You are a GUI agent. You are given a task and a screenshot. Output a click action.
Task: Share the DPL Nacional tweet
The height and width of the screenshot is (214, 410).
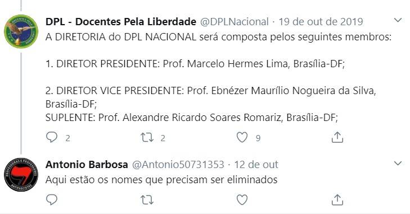[337, 137]
